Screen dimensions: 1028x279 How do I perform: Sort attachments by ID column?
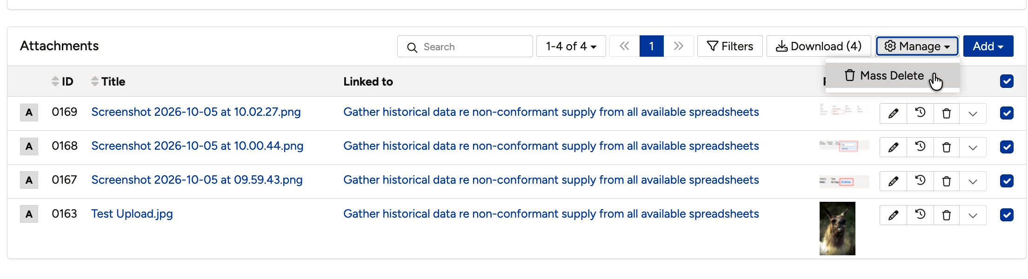point(62,81)
